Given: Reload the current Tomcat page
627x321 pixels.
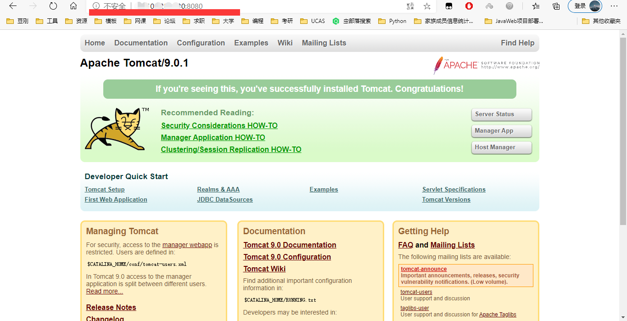Looking at the screenshot, I should [53, 6].
